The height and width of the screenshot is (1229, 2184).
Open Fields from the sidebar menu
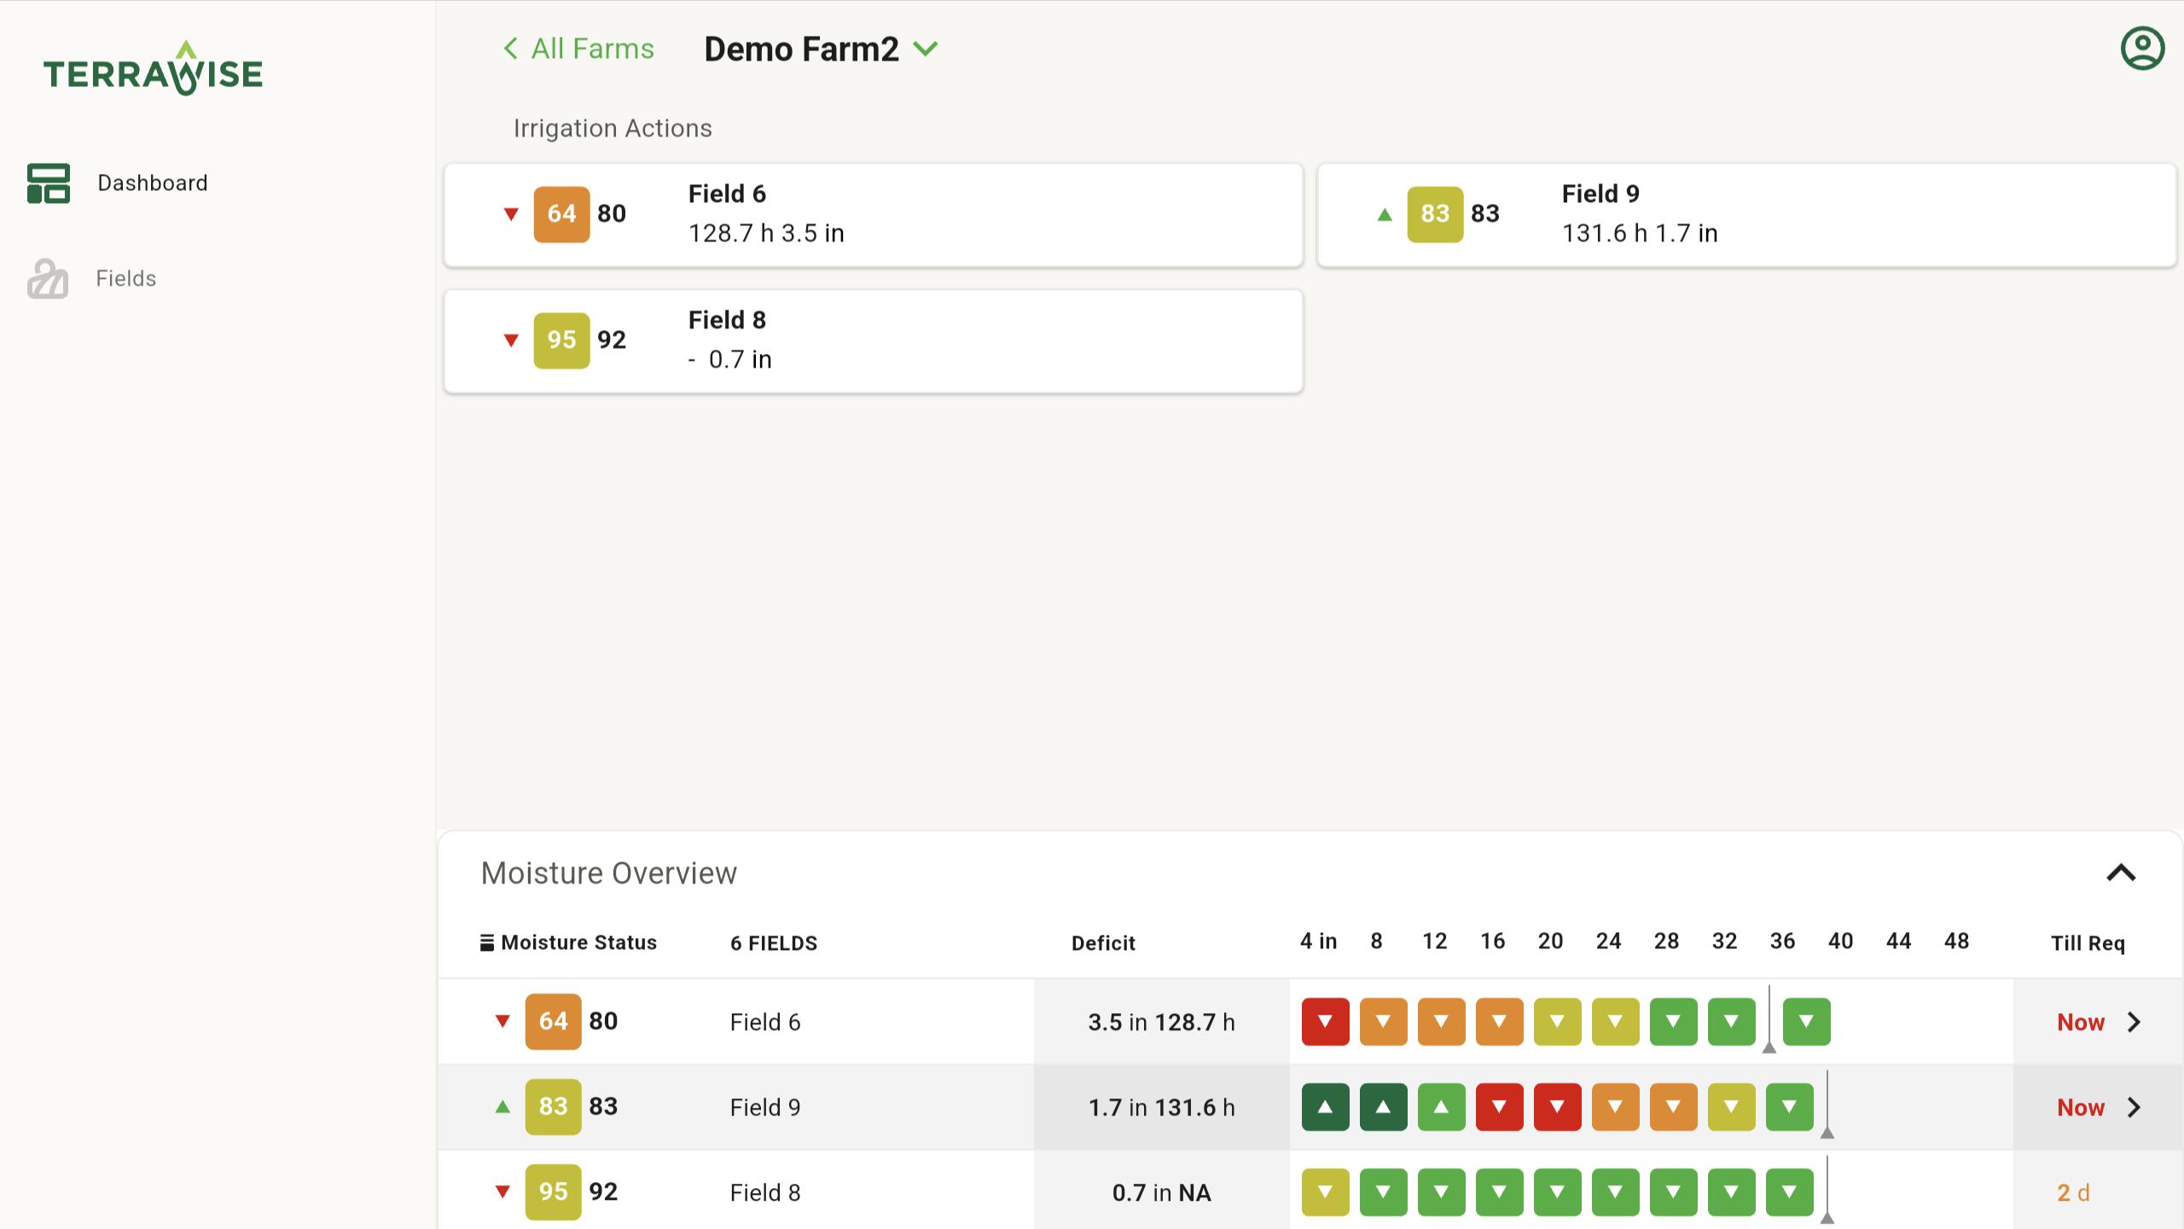126,279
